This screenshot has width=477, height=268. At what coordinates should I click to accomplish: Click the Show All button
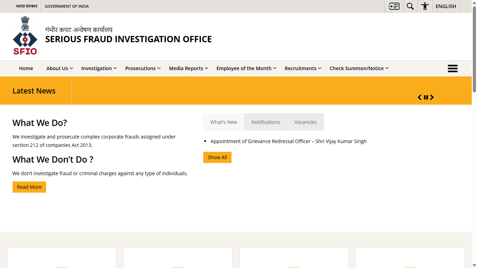(217, 157)
